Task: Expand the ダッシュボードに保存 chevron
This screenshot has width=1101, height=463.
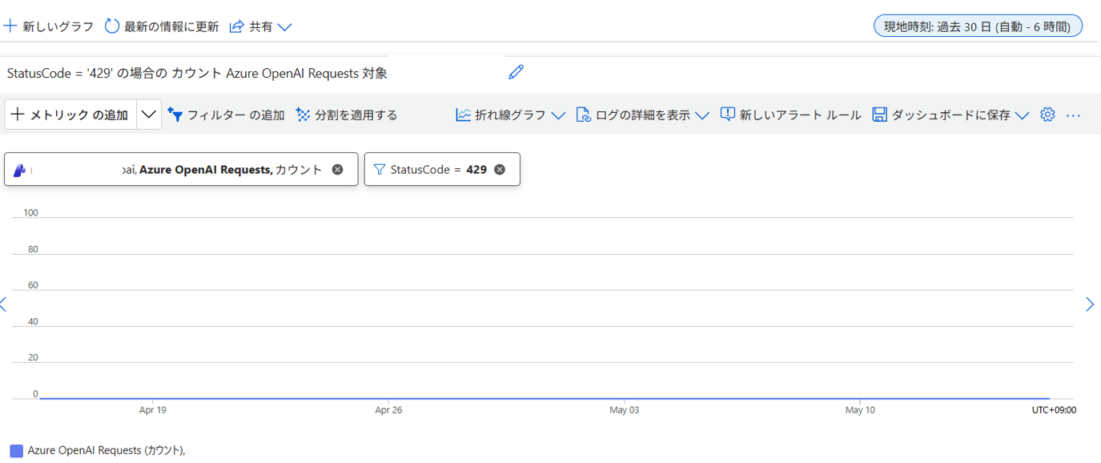Action: [1022, 115]
